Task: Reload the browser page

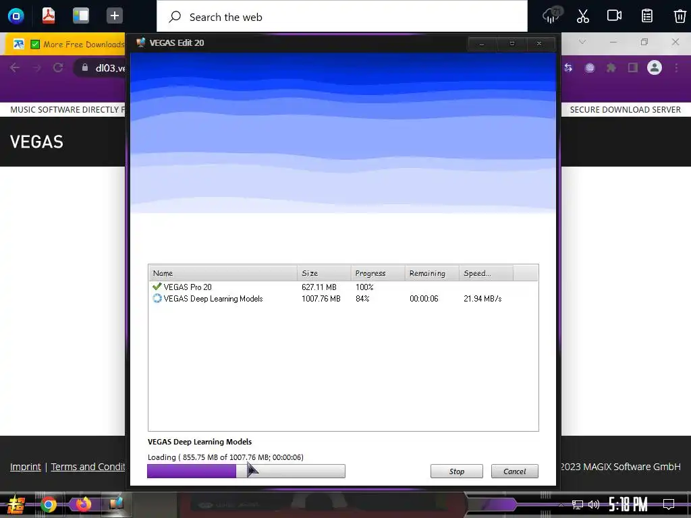Action: point(58,67)
